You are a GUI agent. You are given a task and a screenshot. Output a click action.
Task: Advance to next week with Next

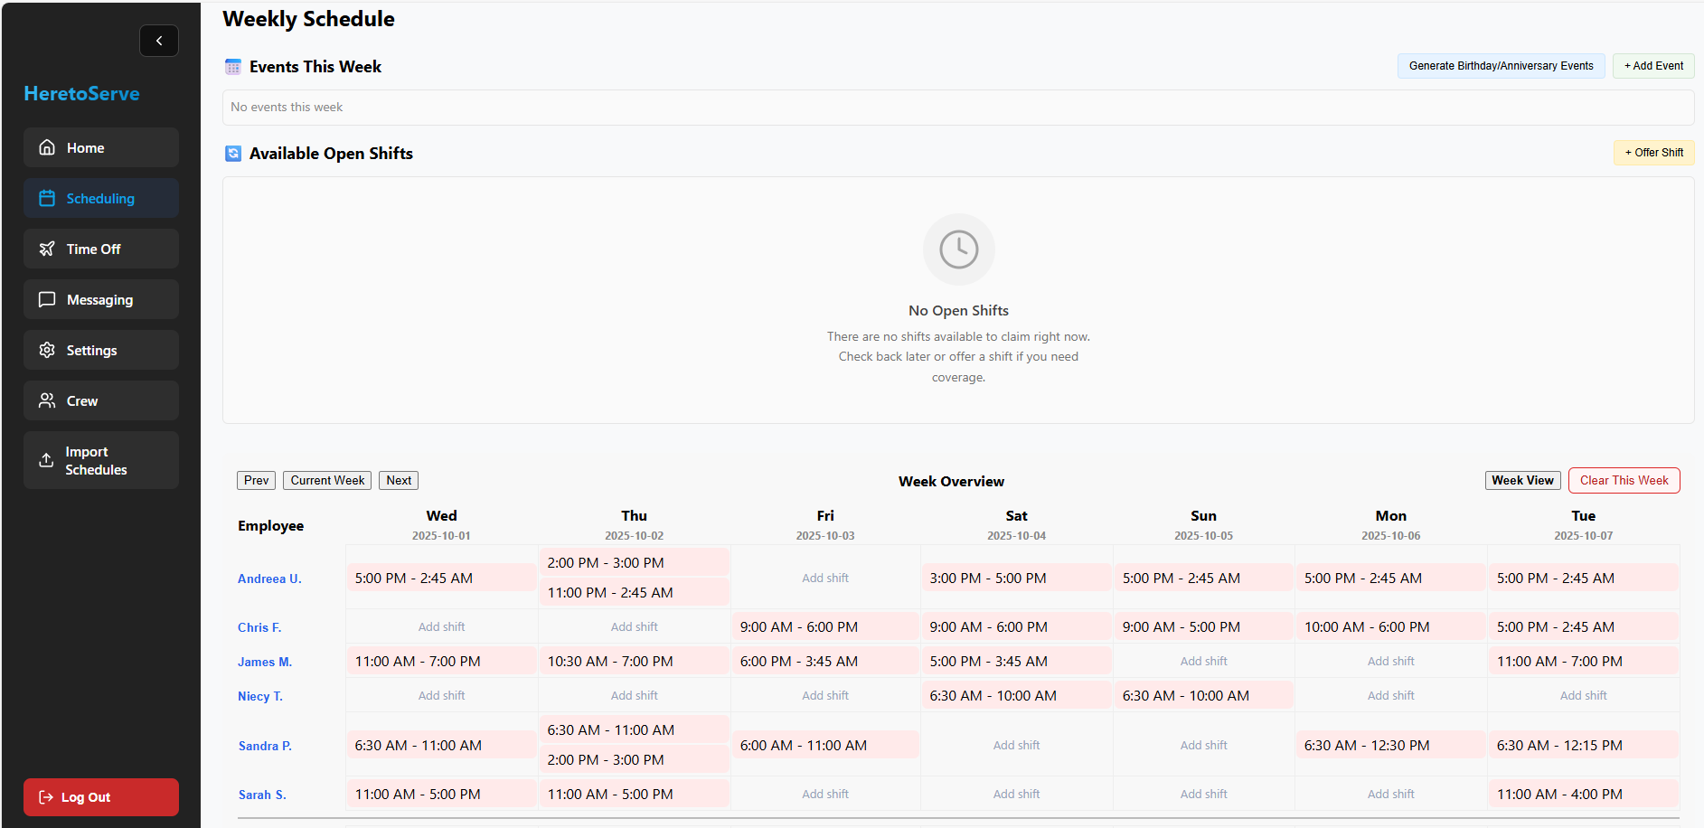click(398, 480)
